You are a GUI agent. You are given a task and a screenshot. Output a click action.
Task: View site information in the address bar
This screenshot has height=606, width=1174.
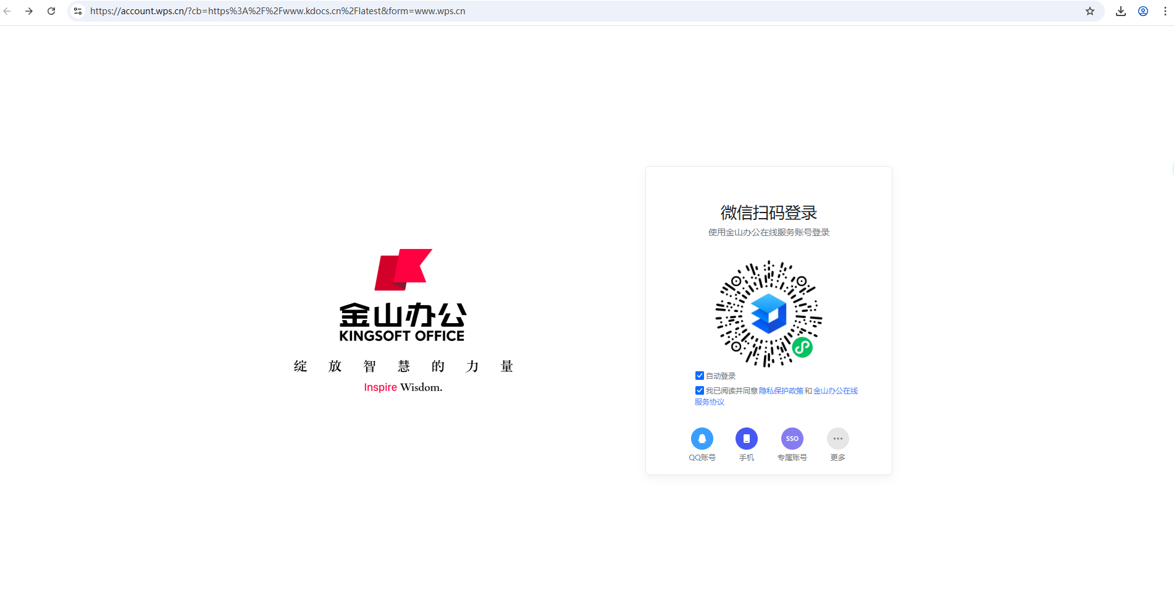point(77,11)
